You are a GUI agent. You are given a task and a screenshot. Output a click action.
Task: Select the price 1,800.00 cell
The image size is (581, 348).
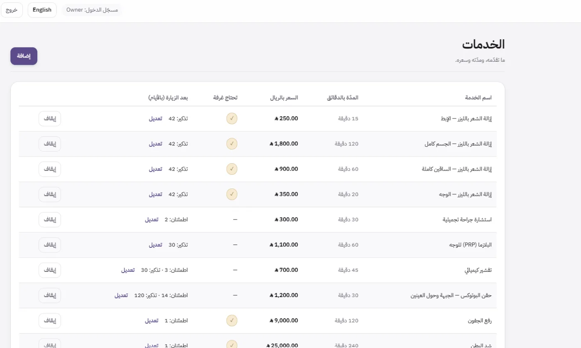[x=284, y=144]
